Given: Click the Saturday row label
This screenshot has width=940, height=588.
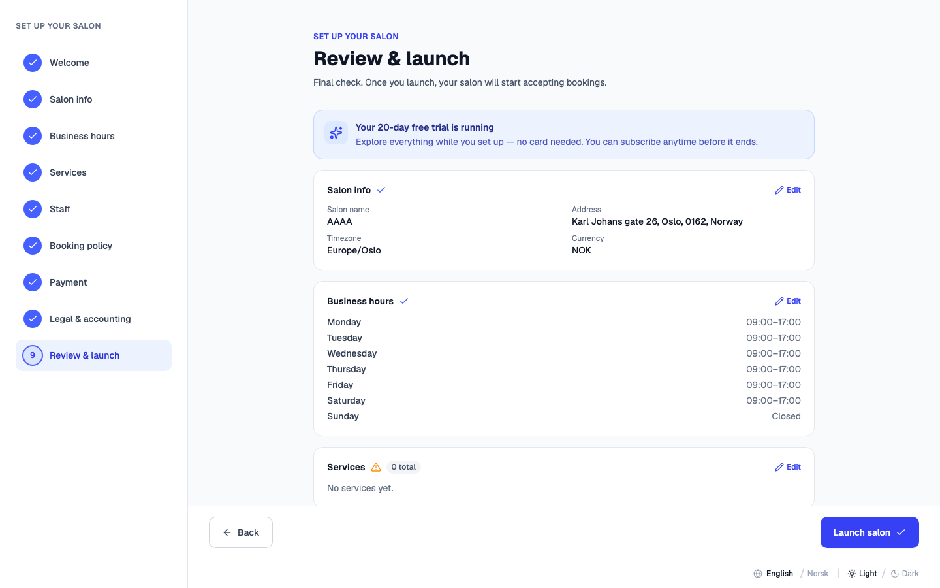Looking at the screenshot, I should click(x=346, y=400).
